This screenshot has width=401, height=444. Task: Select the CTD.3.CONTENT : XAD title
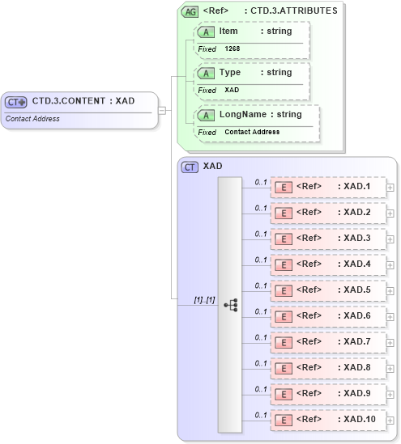[x=83, y=101]
